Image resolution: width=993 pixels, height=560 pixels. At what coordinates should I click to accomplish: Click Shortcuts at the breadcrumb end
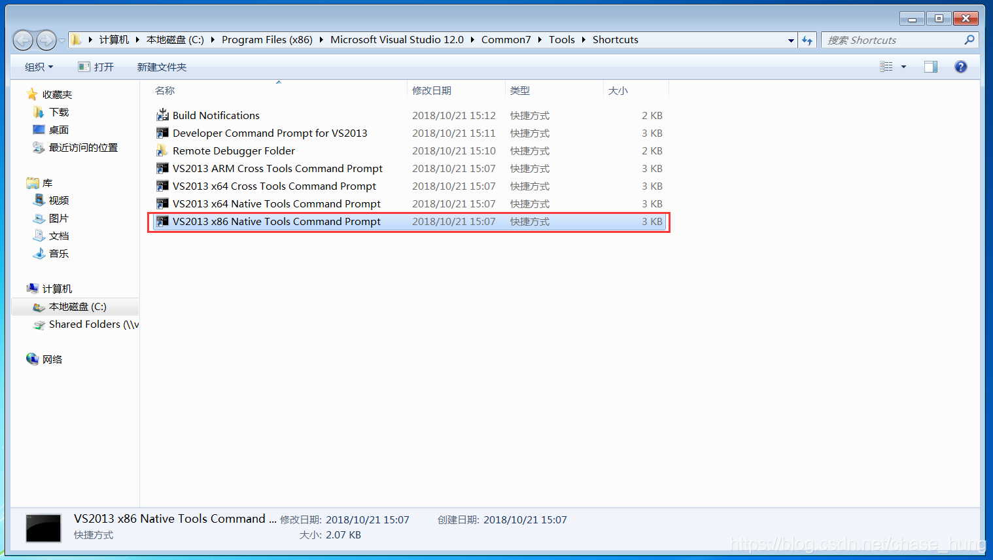[616, 40]
